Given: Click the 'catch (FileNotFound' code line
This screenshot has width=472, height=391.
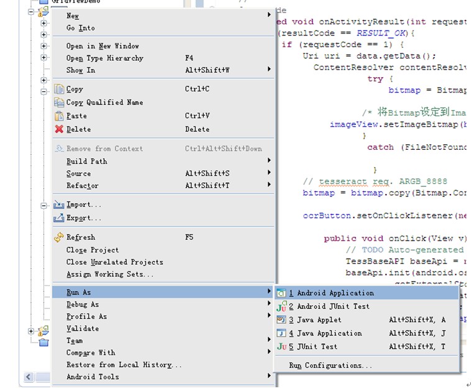Looking at the screenshot, I should [x=417, y=147].
